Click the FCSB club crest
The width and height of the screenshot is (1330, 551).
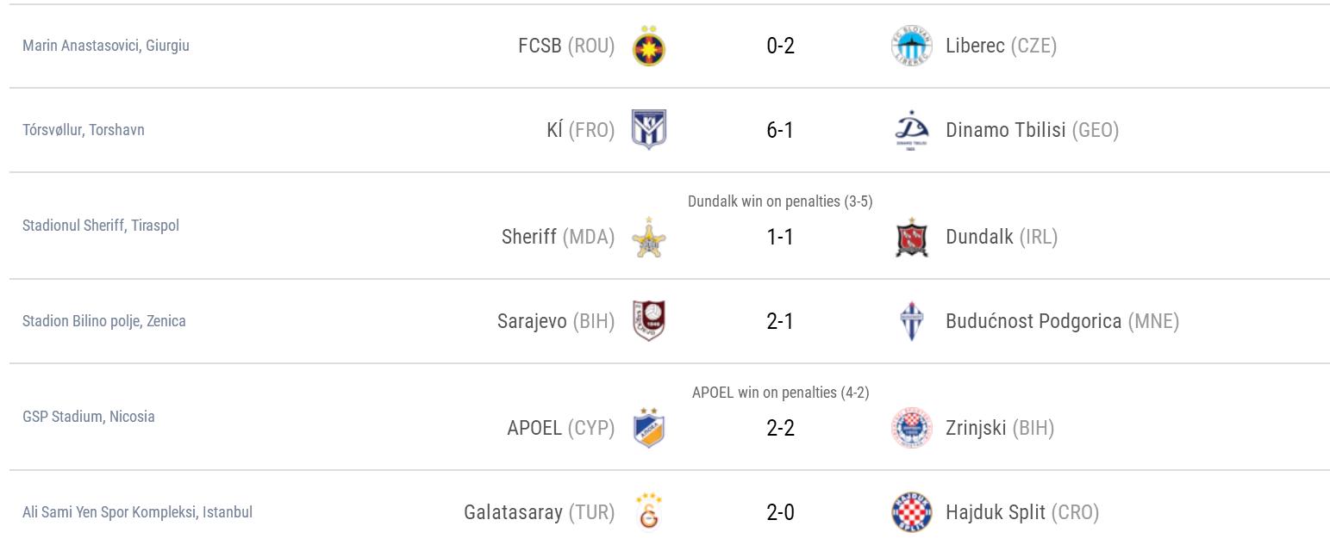pos(648,46)
